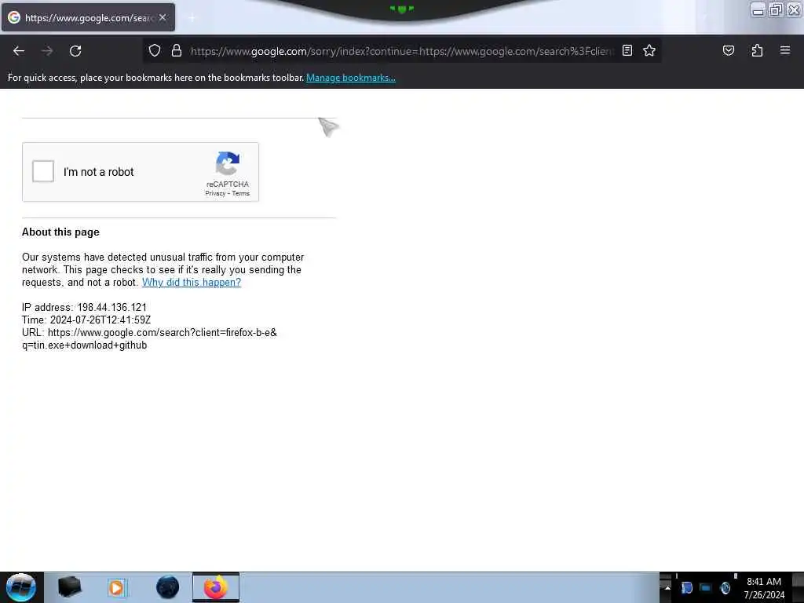Click the Time 2024-07-26T12:41:59Z text
Viewport: 804px width, 603px height.
86,320
